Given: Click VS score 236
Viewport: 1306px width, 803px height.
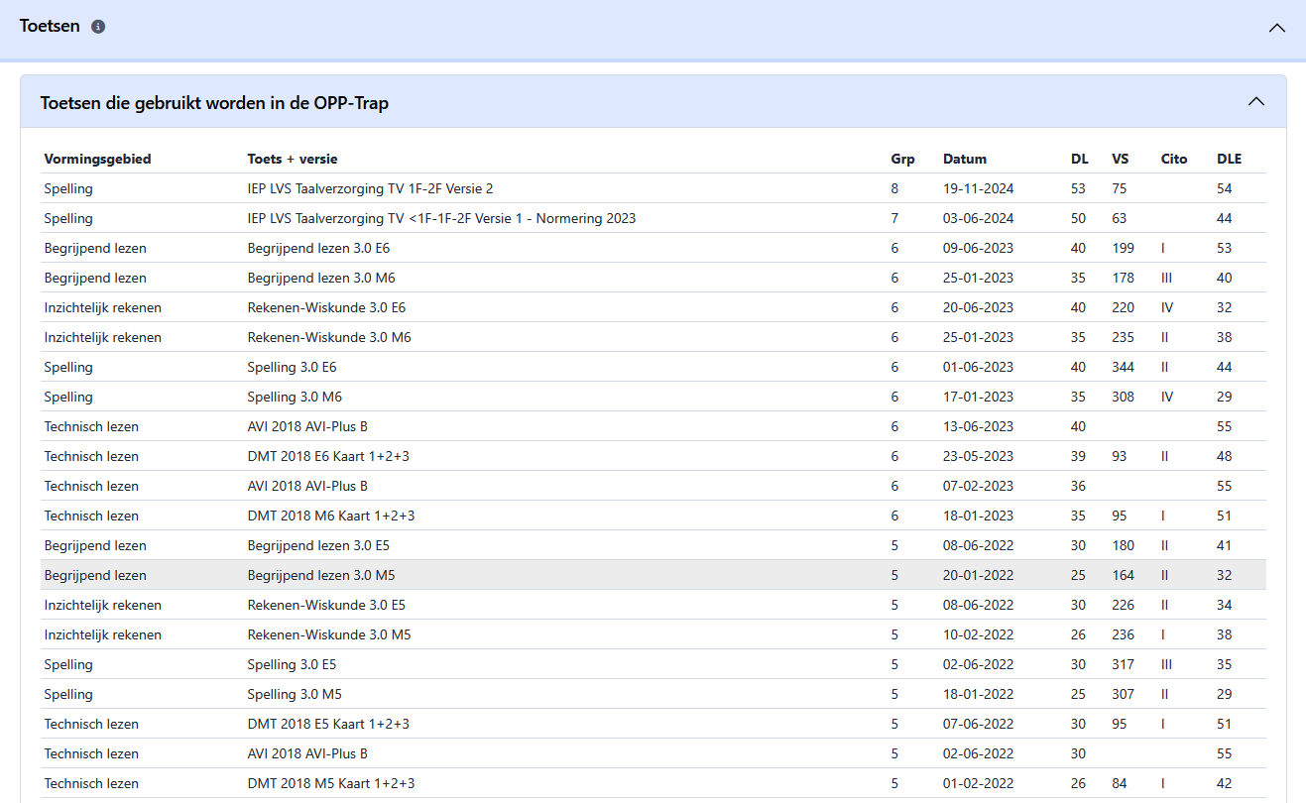Looking at the screenshot, I should pos(1123,634).
